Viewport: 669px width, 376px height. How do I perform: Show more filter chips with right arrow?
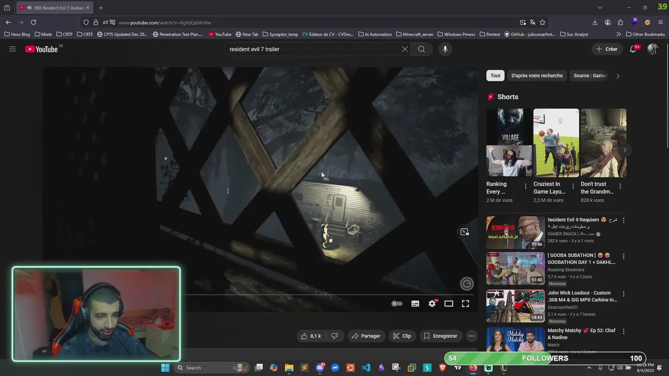[x=618, y=76]
